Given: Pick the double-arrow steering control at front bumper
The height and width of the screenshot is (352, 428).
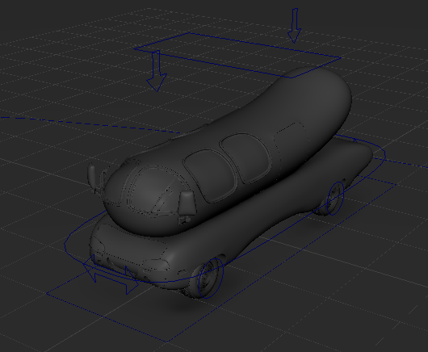Looking at the screenshot, I should [111, 274].
